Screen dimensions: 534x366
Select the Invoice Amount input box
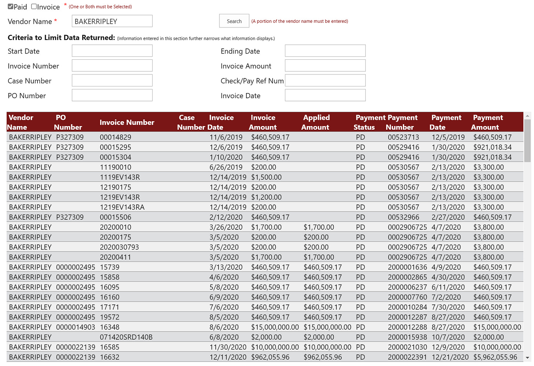tap(325, 66)
